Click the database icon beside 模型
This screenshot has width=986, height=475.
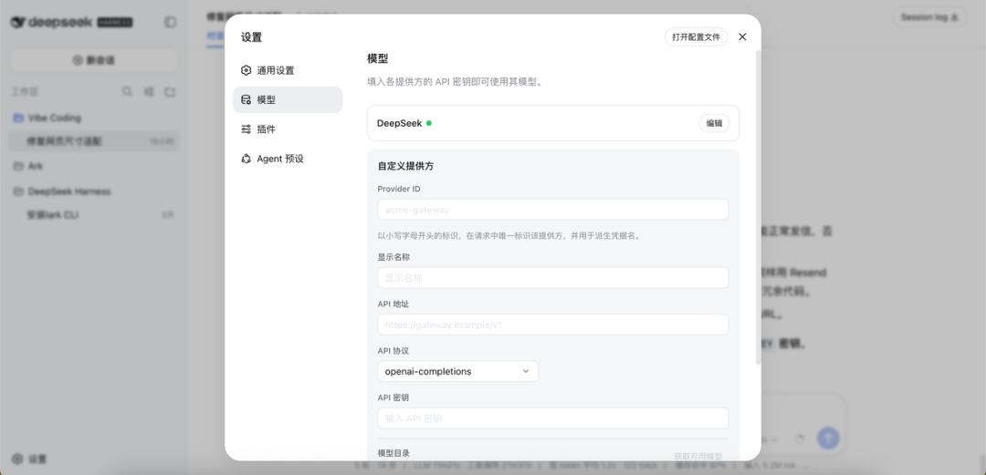pyautogui.click(x=246, y=100)
